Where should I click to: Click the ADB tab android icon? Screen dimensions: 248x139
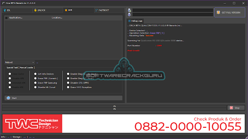[66, 10]
